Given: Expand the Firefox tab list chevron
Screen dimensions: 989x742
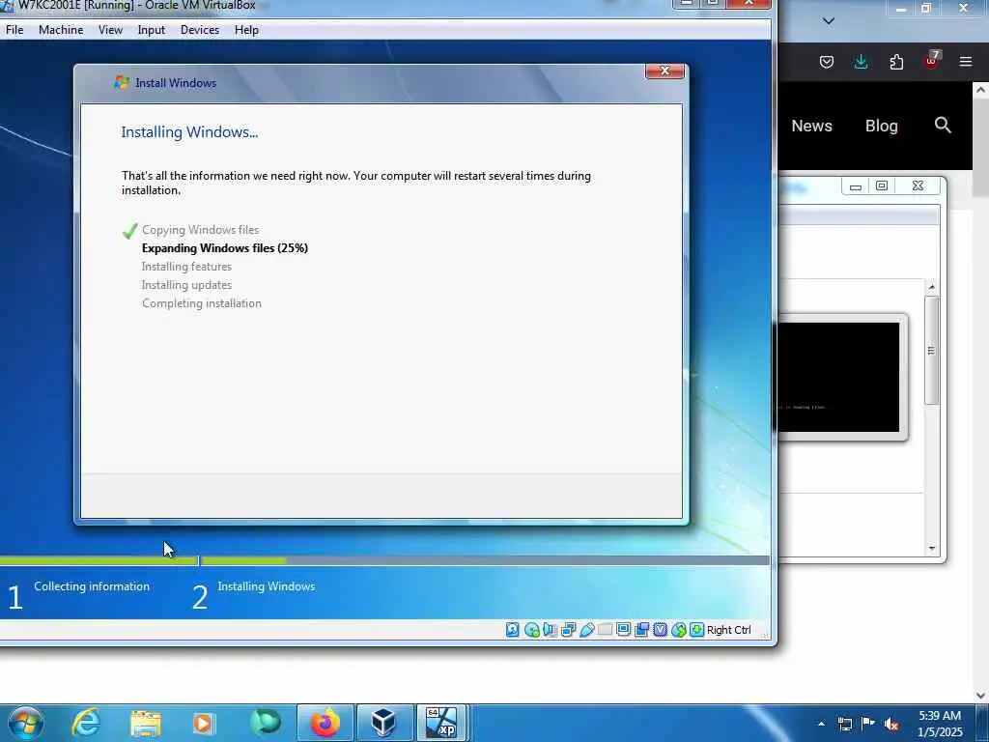Looking at the screenshot, I should [829, 21].
